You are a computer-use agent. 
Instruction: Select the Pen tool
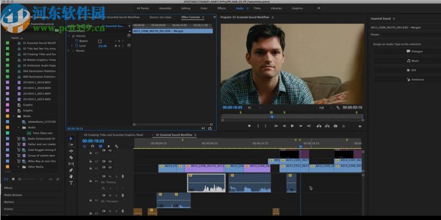pos(71,170)
